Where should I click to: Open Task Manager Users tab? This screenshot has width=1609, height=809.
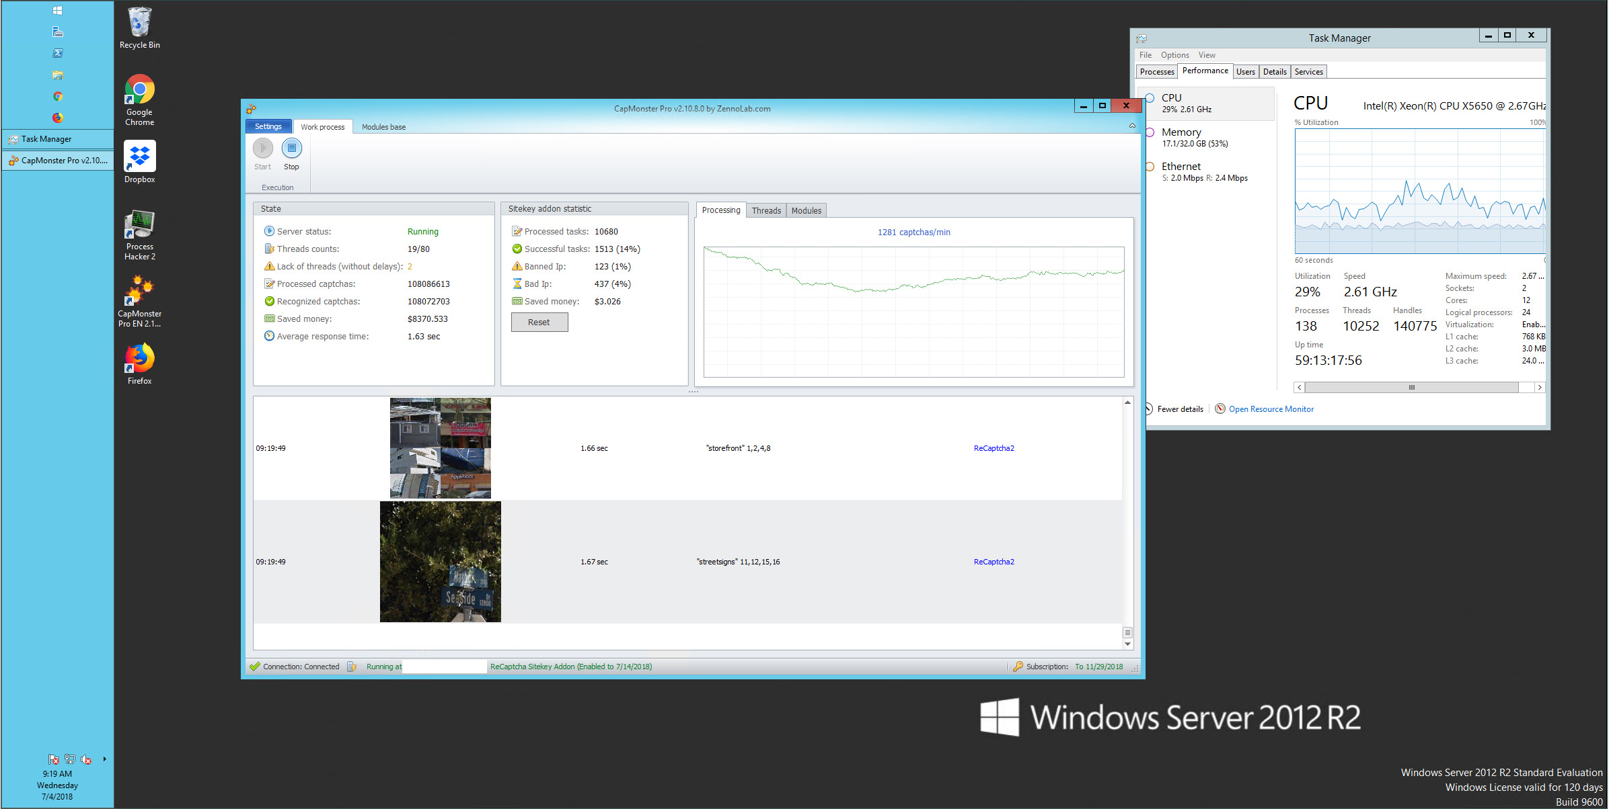click(1246, 72)
